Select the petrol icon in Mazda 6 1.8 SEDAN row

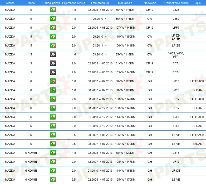click(x=53, y=90)
